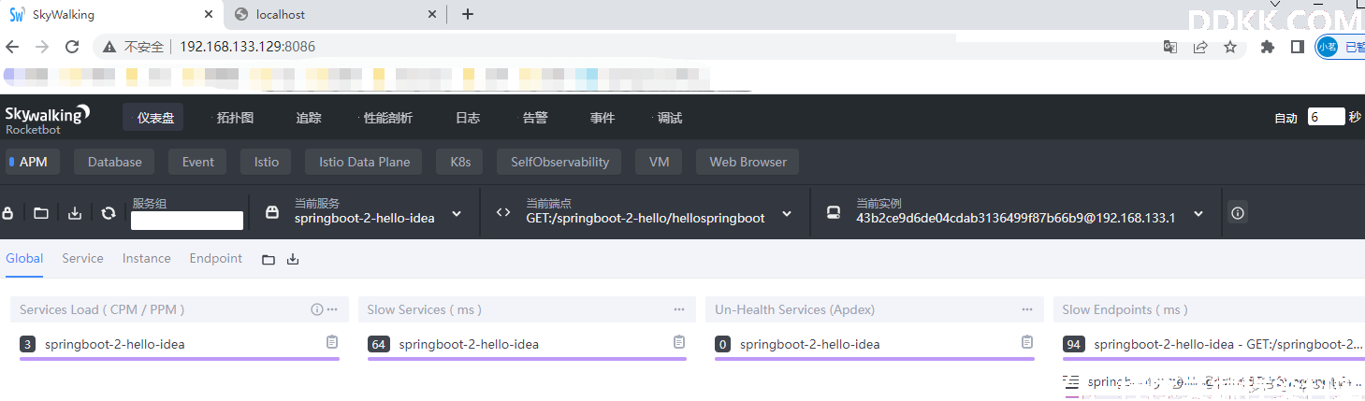
Task: Open a new browser tab
Action: [x=468, y=14]
